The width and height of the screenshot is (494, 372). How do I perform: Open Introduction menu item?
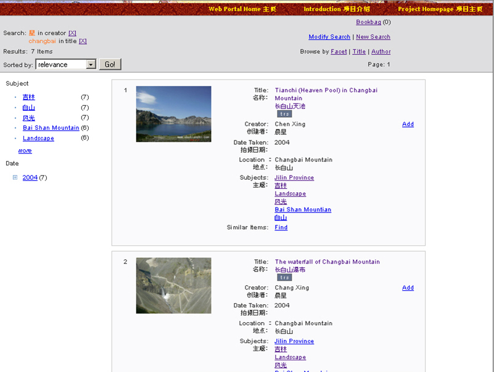coord(337,9)
